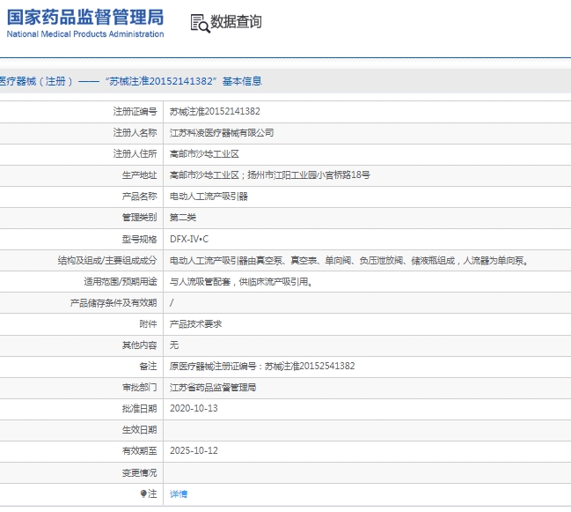Select intended use text 与人流吸管配套

[241, 281]
